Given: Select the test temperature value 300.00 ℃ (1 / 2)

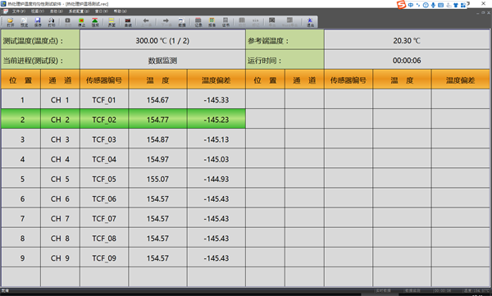Looking at the screenshot, I should (x=162, y=41).
